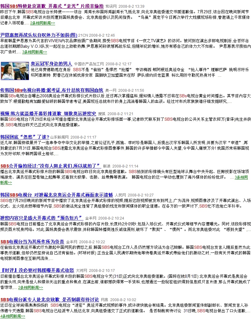Open headline "韩国SBS特使赴京道歉 开幕式走光片段非偷拍"
251x323 pixels.
point(52,6)
